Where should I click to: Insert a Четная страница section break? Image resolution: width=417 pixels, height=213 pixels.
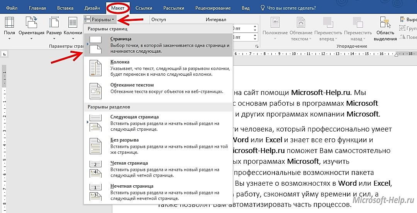(159, 169)
